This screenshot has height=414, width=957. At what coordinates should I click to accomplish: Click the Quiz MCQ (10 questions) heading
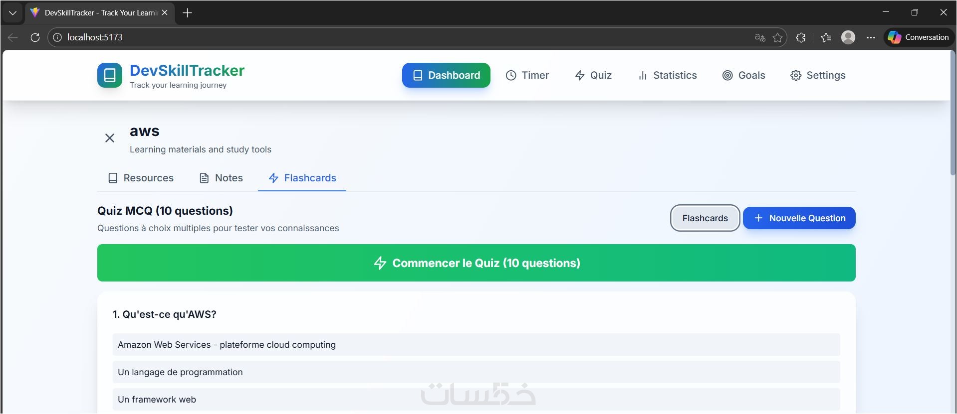point(165,211)
